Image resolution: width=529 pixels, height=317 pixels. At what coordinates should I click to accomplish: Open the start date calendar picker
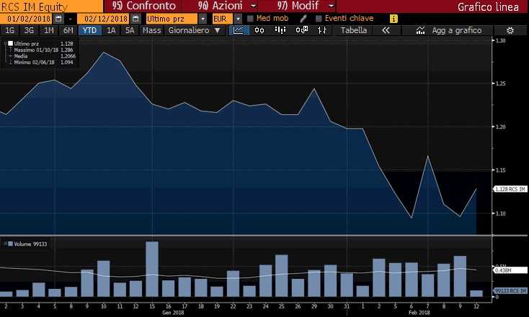[58, 19]
